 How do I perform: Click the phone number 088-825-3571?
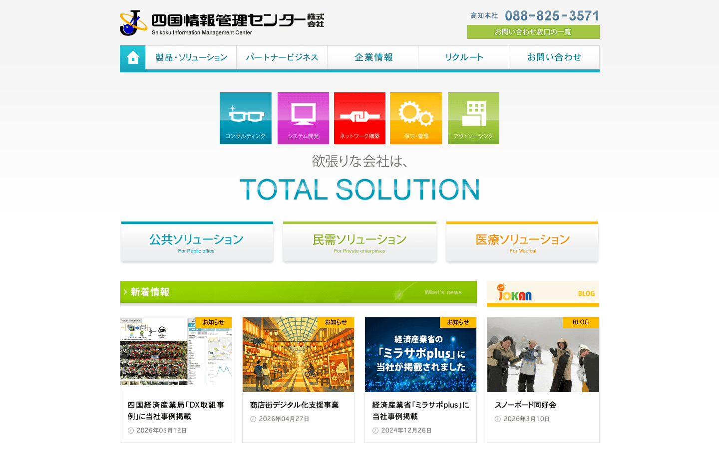[552, 16]
